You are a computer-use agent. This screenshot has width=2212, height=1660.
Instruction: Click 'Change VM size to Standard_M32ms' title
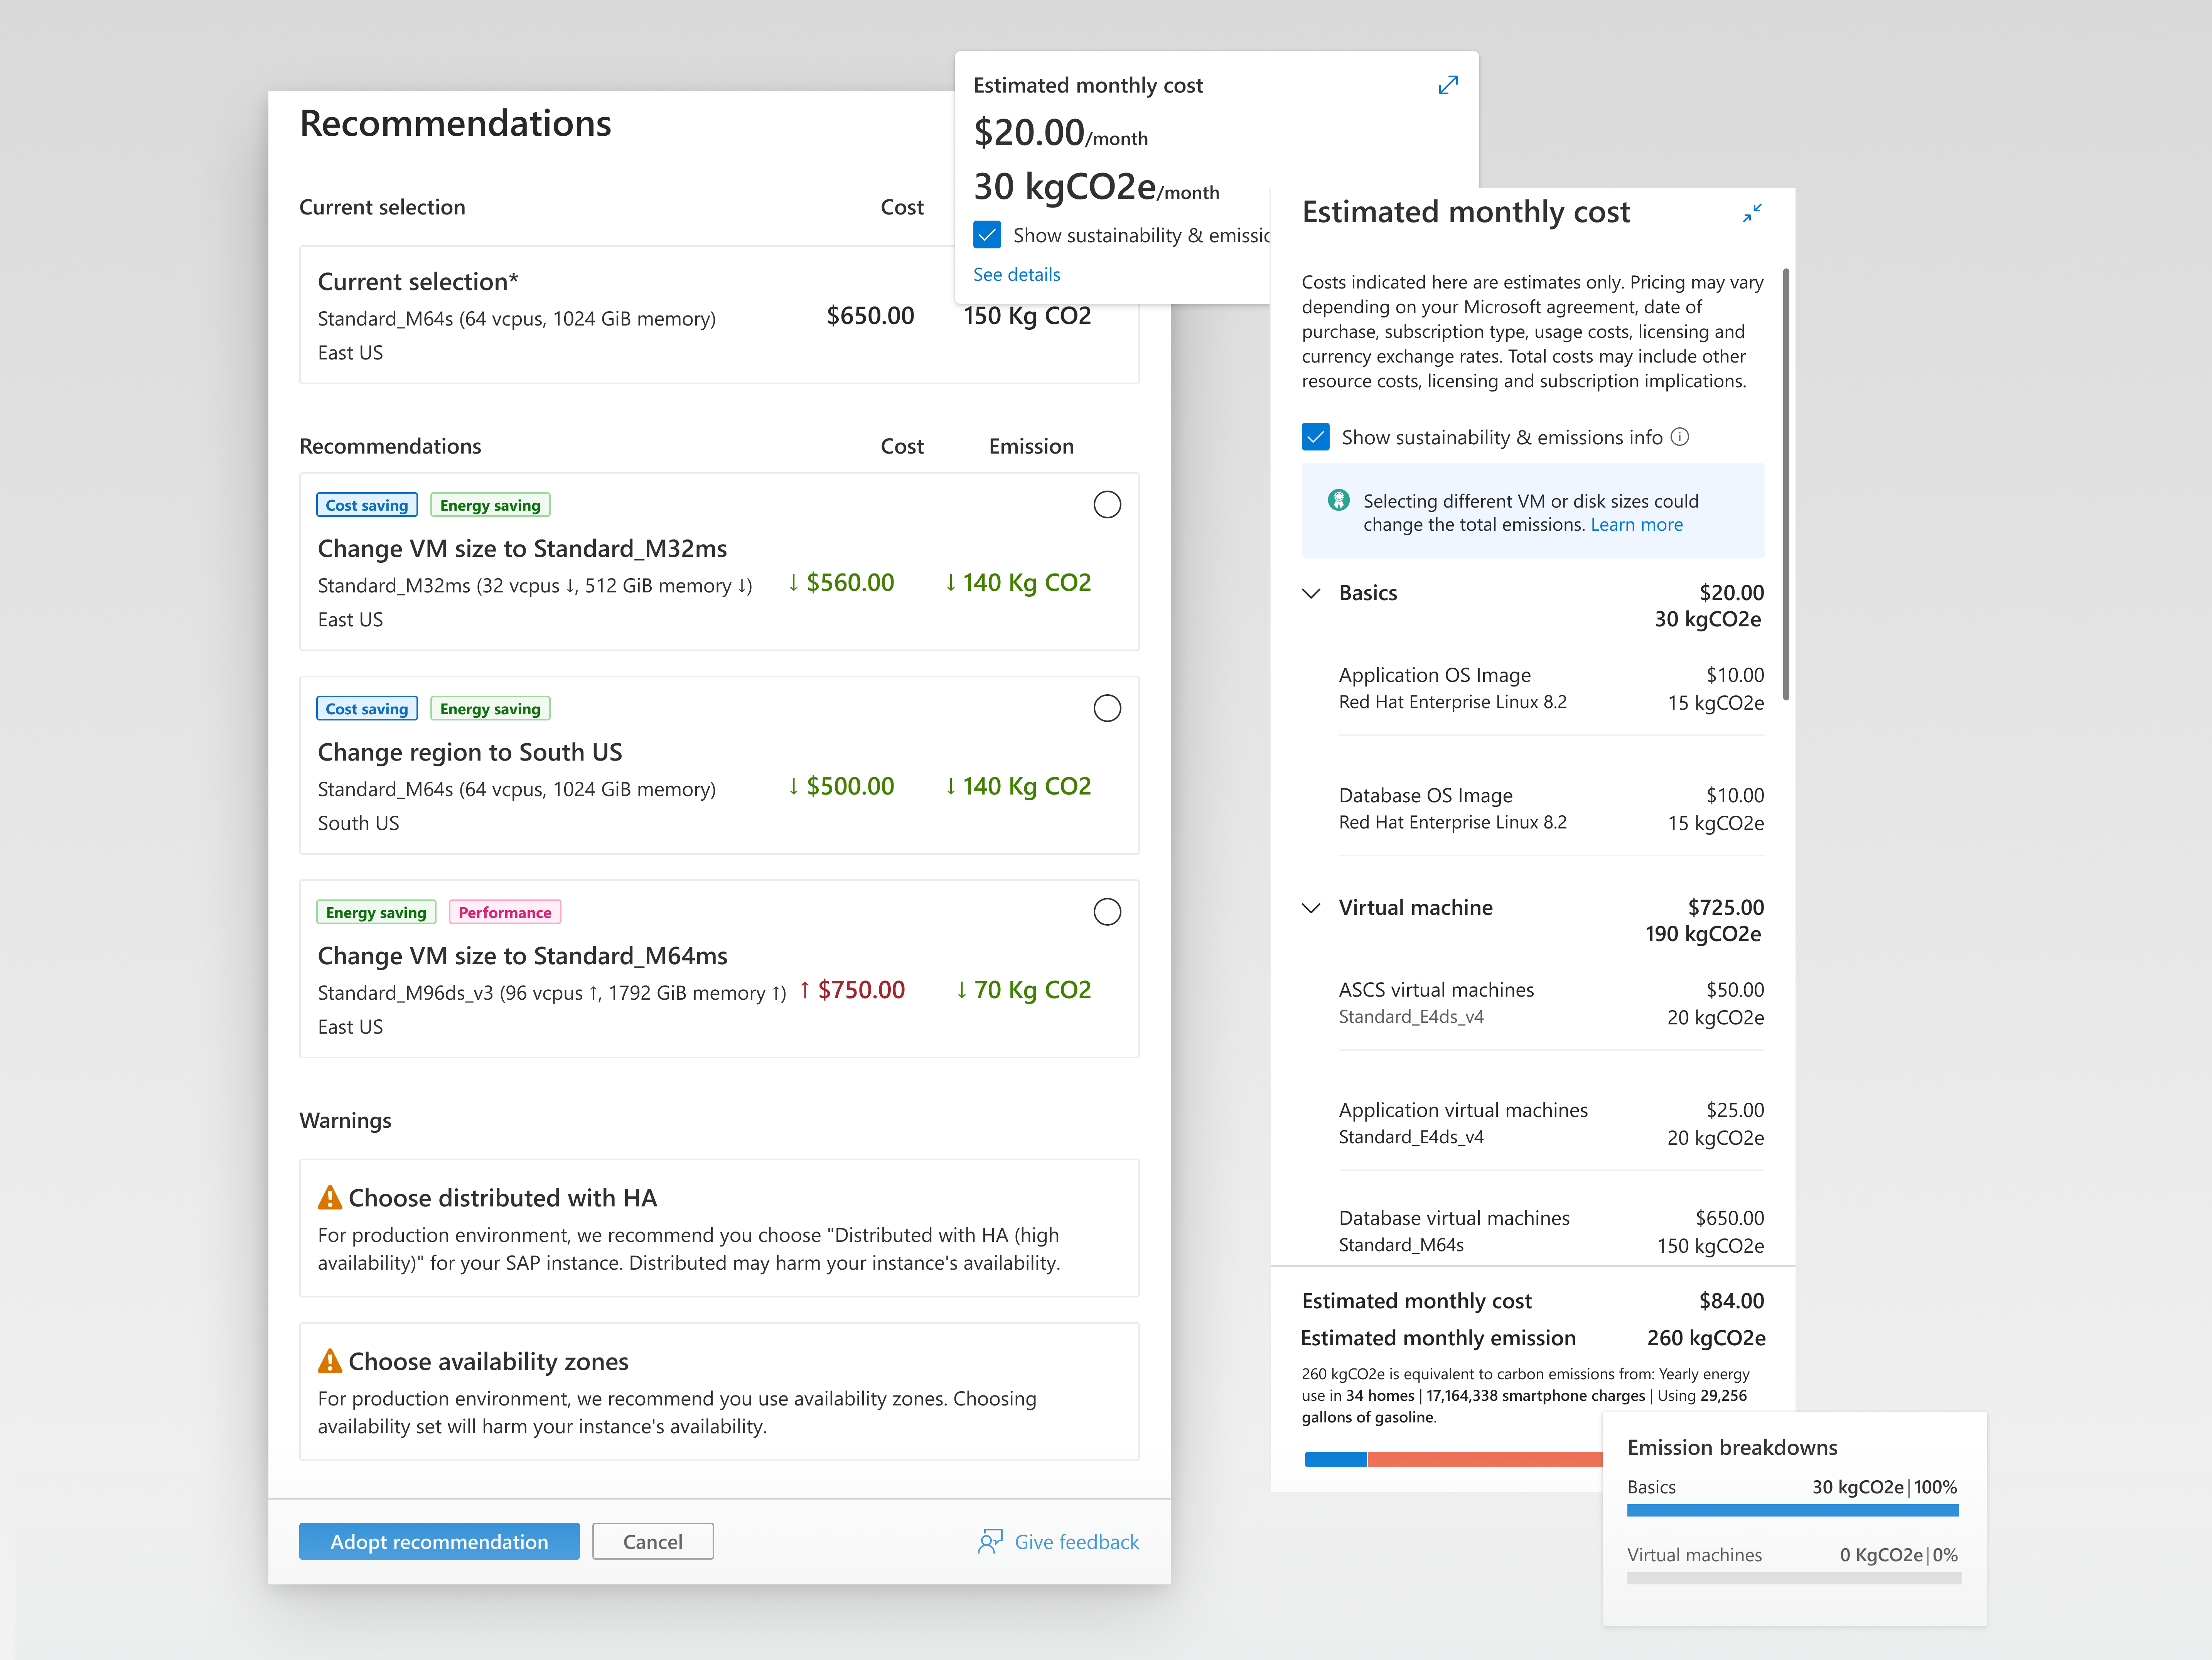tap(522, 549)
